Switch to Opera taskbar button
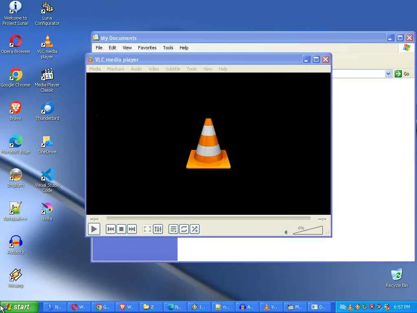This screenshot has height=313, width=417. [79, 307]
